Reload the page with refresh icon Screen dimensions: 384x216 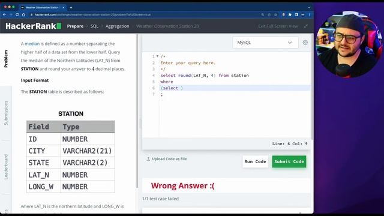pos(17,14)
